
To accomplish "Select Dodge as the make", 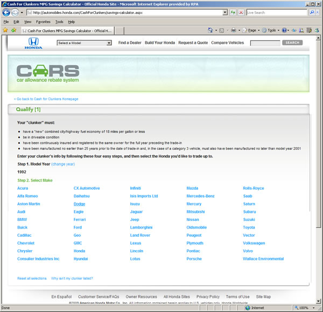I will coord(79,204).
